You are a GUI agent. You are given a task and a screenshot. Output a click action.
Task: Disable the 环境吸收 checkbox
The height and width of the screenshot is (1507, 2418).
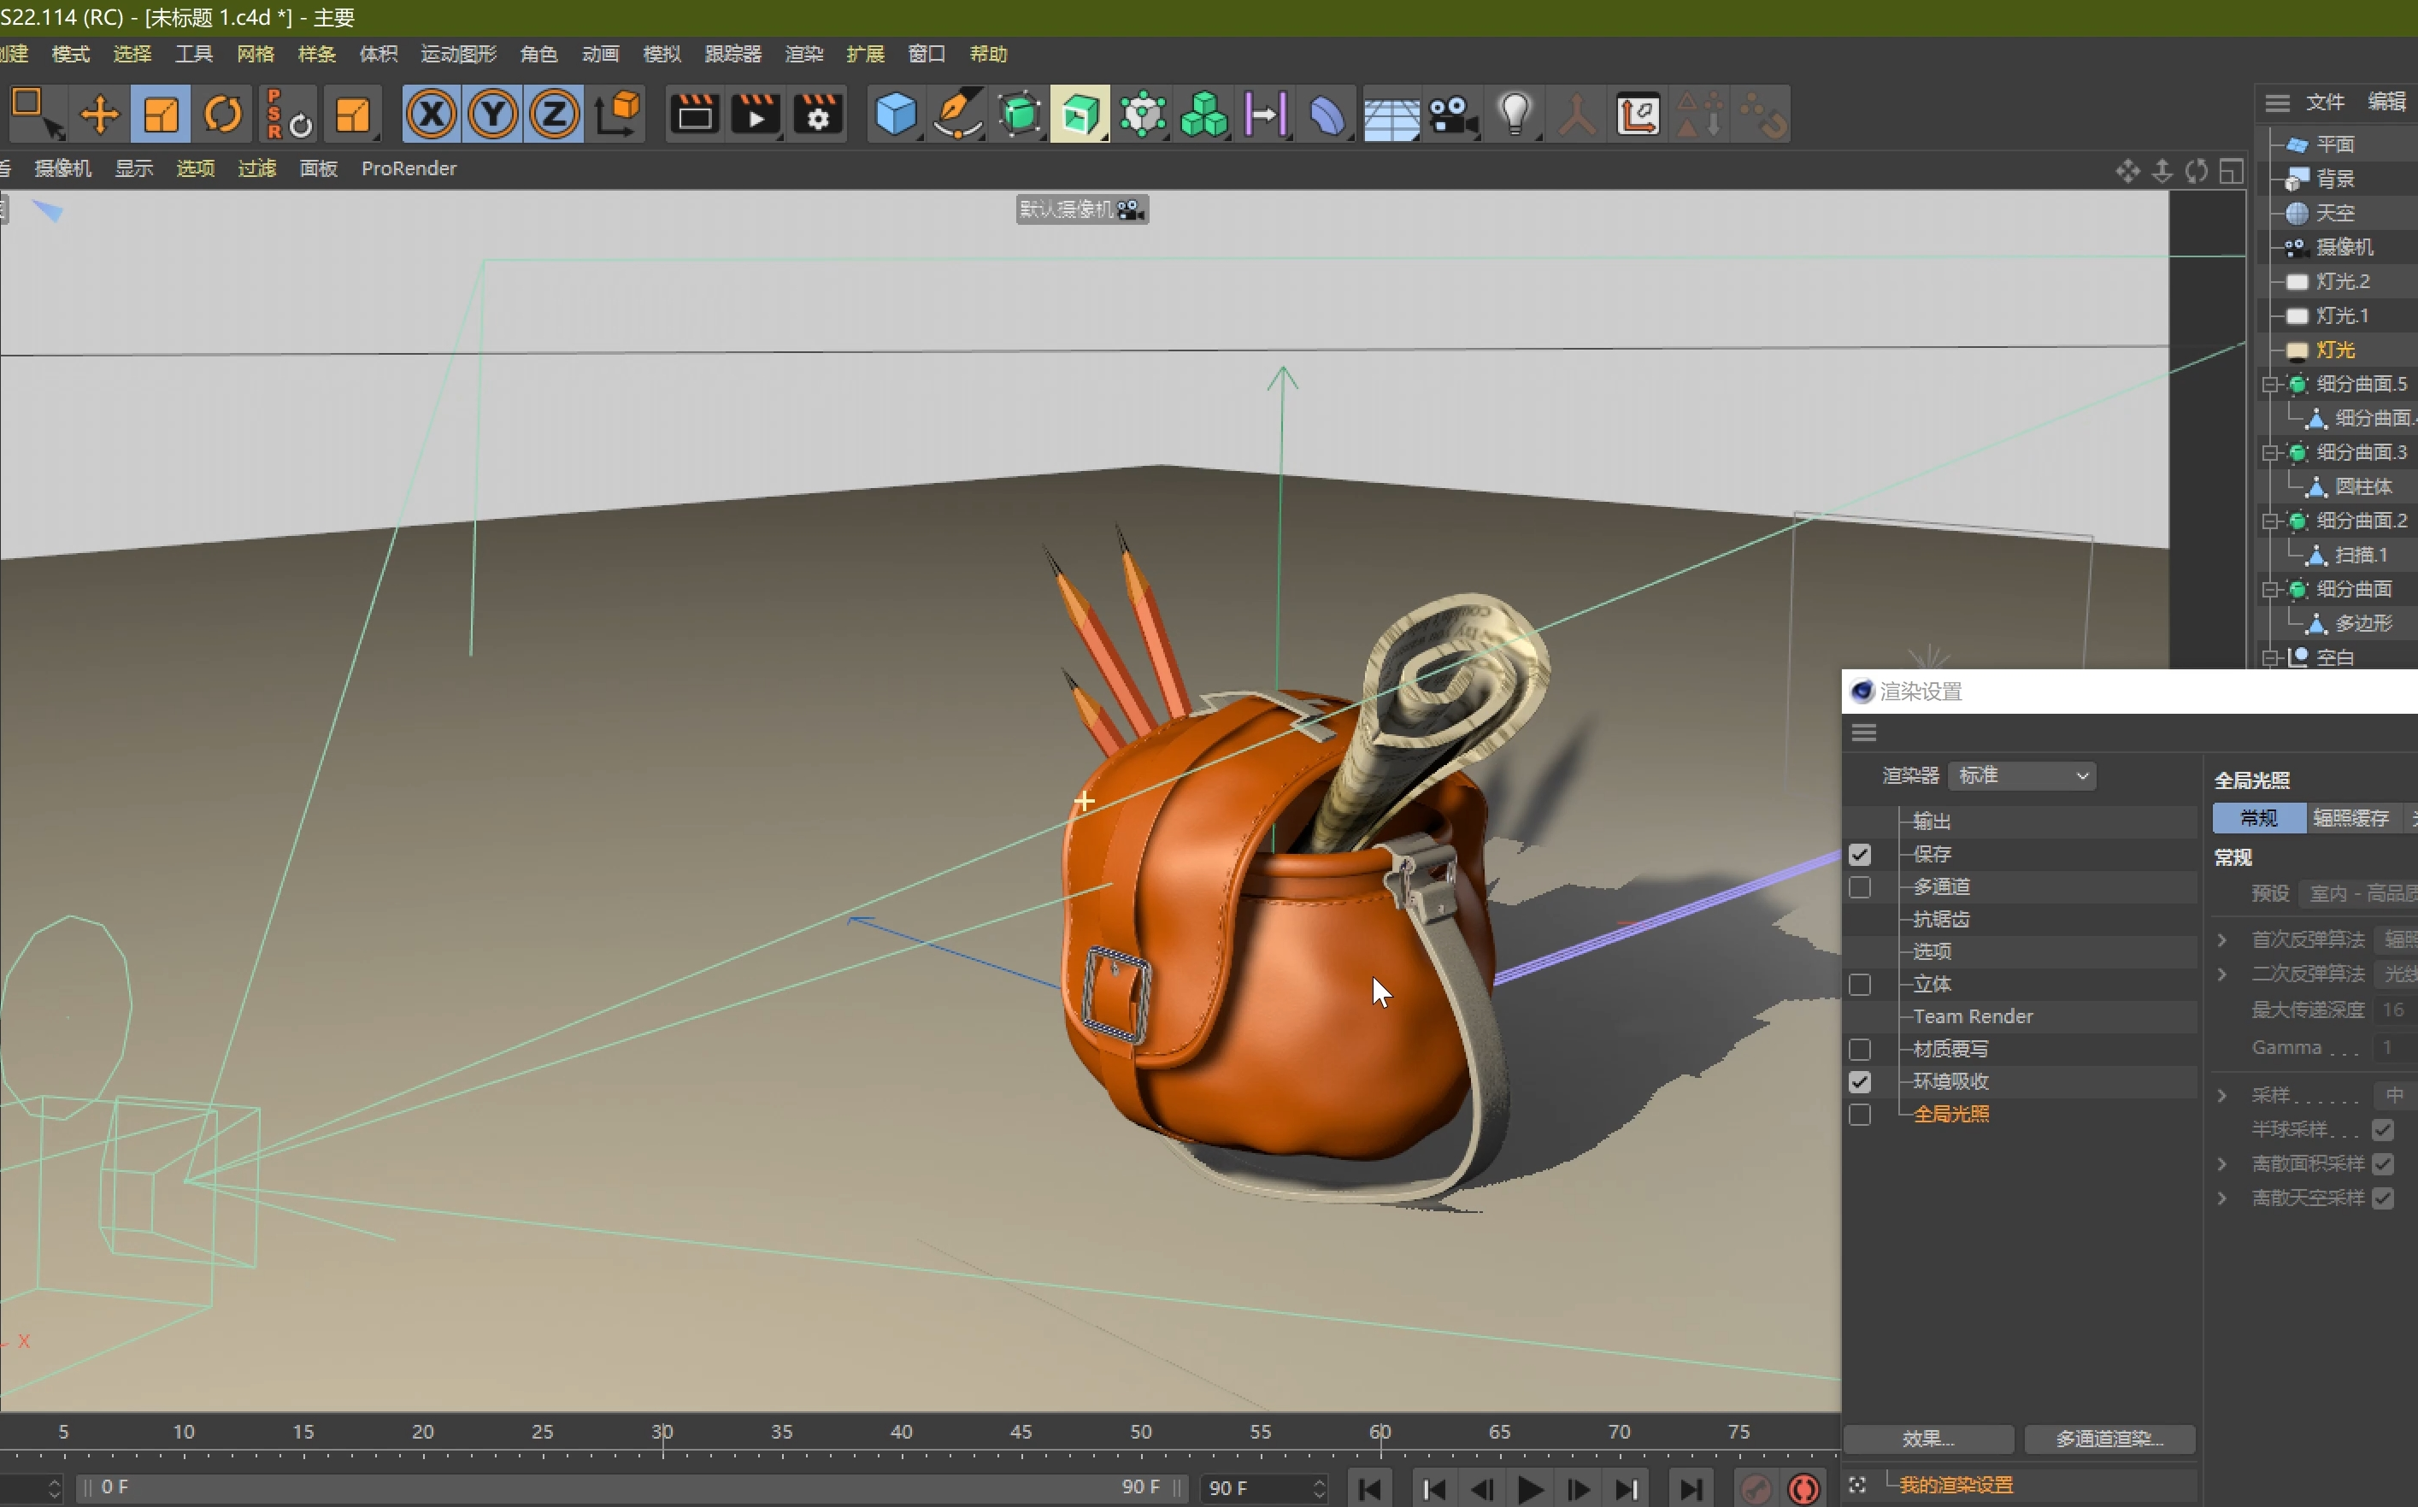pyautogui.click(x=1859, y=1080)
